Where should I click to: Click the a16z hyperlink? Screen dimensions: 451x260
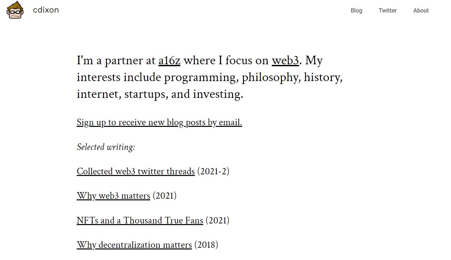point(169,60)
